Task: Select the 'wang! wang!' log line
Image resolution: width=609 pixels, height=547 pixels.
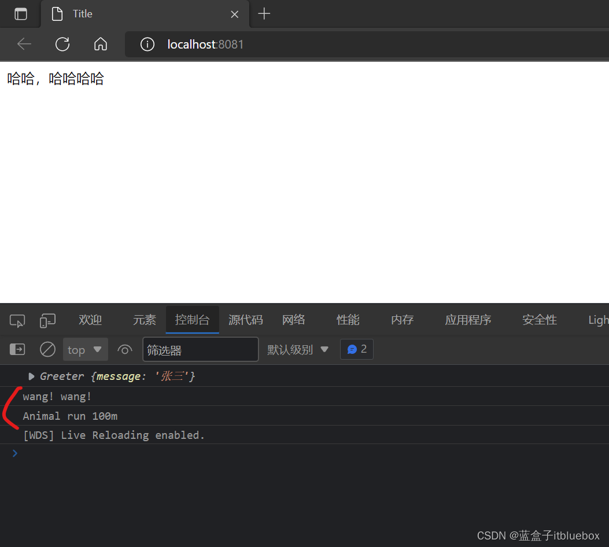Action: pyautogui.click(x=57, y=397)
